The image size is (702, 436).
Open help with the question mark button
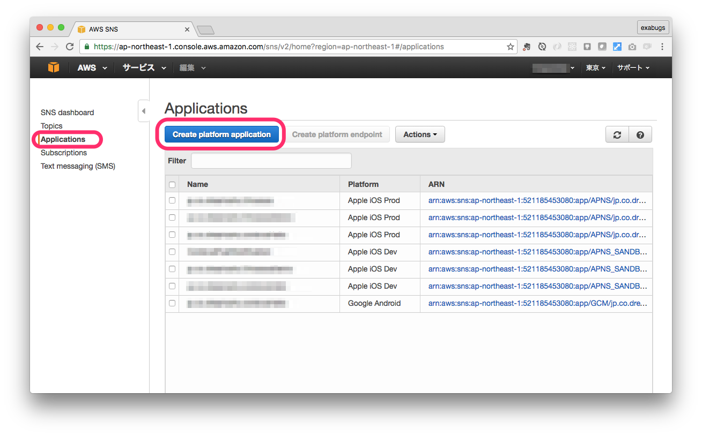coord(640,135)
